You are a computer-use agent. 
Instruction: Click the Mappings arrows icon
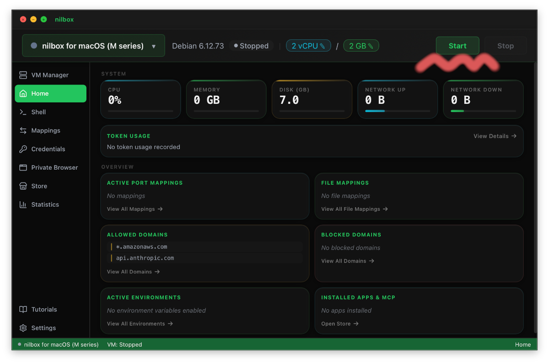point(23,131)
